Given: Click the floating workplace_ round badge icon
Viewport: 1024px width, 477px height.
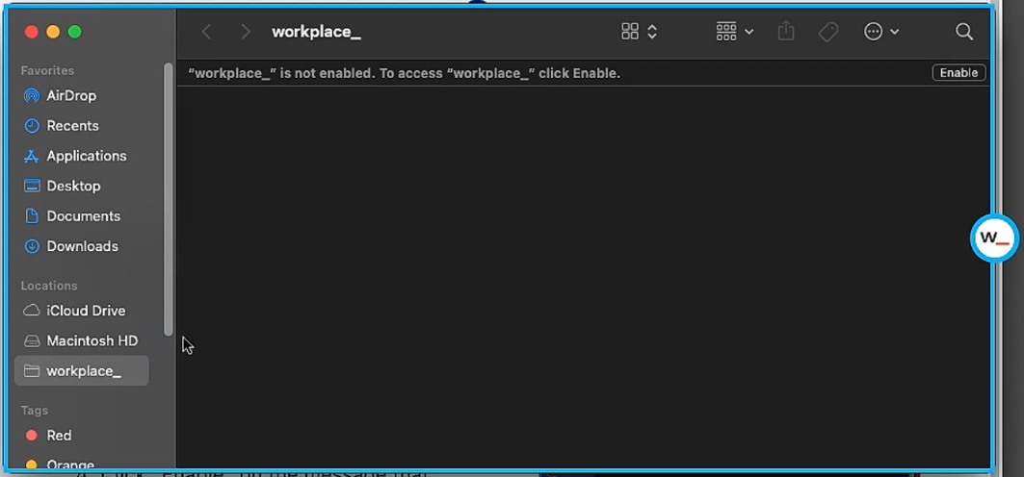Looking at the screenshot, I should (x=993, y=238).
